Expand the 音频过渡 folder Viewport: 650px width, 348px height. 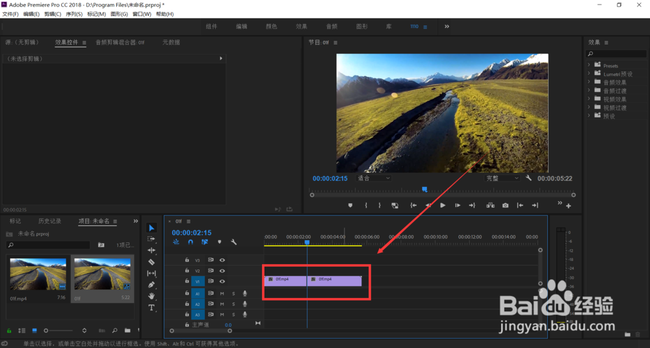[589, 90]
